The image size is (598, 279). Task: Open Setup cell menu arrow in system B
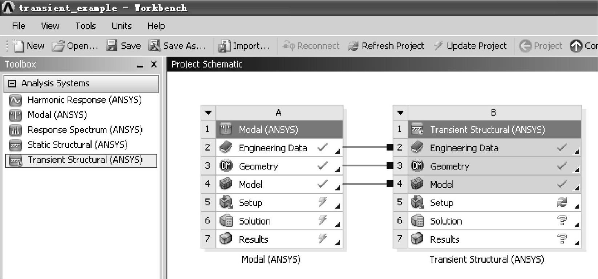click(x=577, y=206)
